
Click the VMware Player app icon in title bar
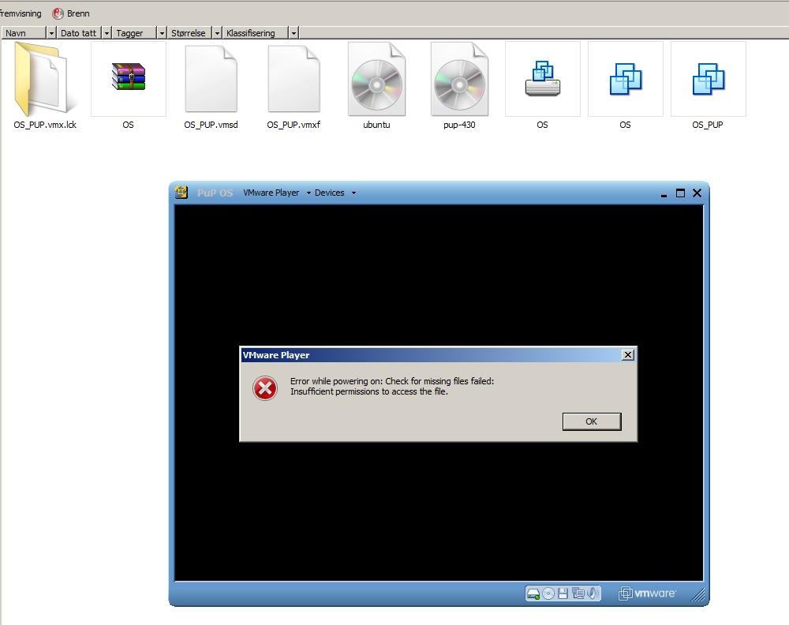click(181, 193)
